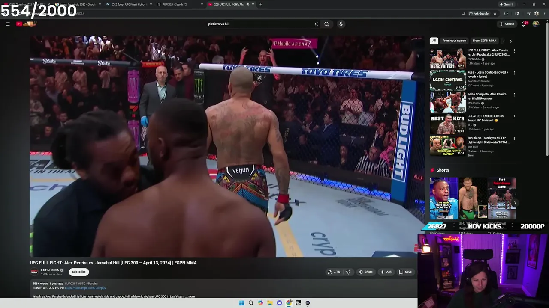Mute the audio-playing YouTube tab
The image size is (549, 308).
point(247,4)
